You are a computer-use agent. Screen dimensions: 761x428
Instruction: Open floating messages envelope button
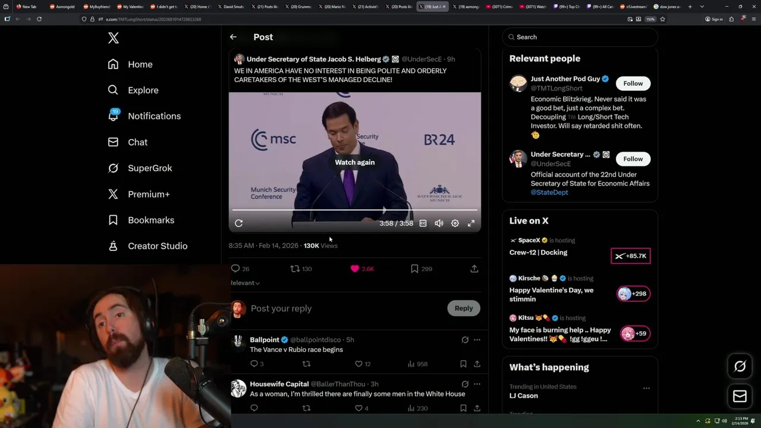pyautogui.click(x=740, y=396)
